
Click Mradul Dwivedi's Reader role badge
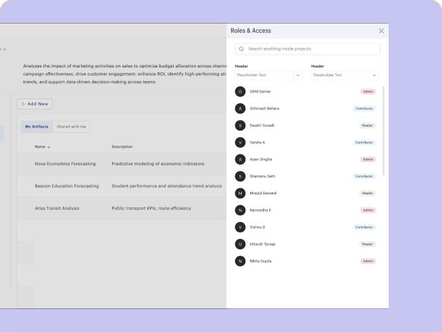coord(367,193)
